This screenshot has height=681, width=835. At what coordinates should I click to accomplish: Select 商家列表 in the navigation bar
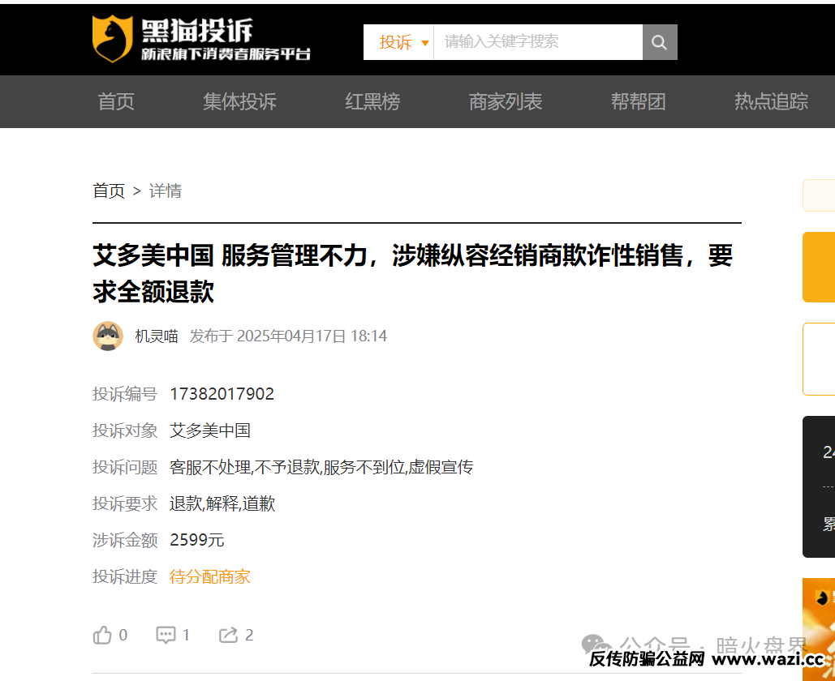tap(506, 101)
